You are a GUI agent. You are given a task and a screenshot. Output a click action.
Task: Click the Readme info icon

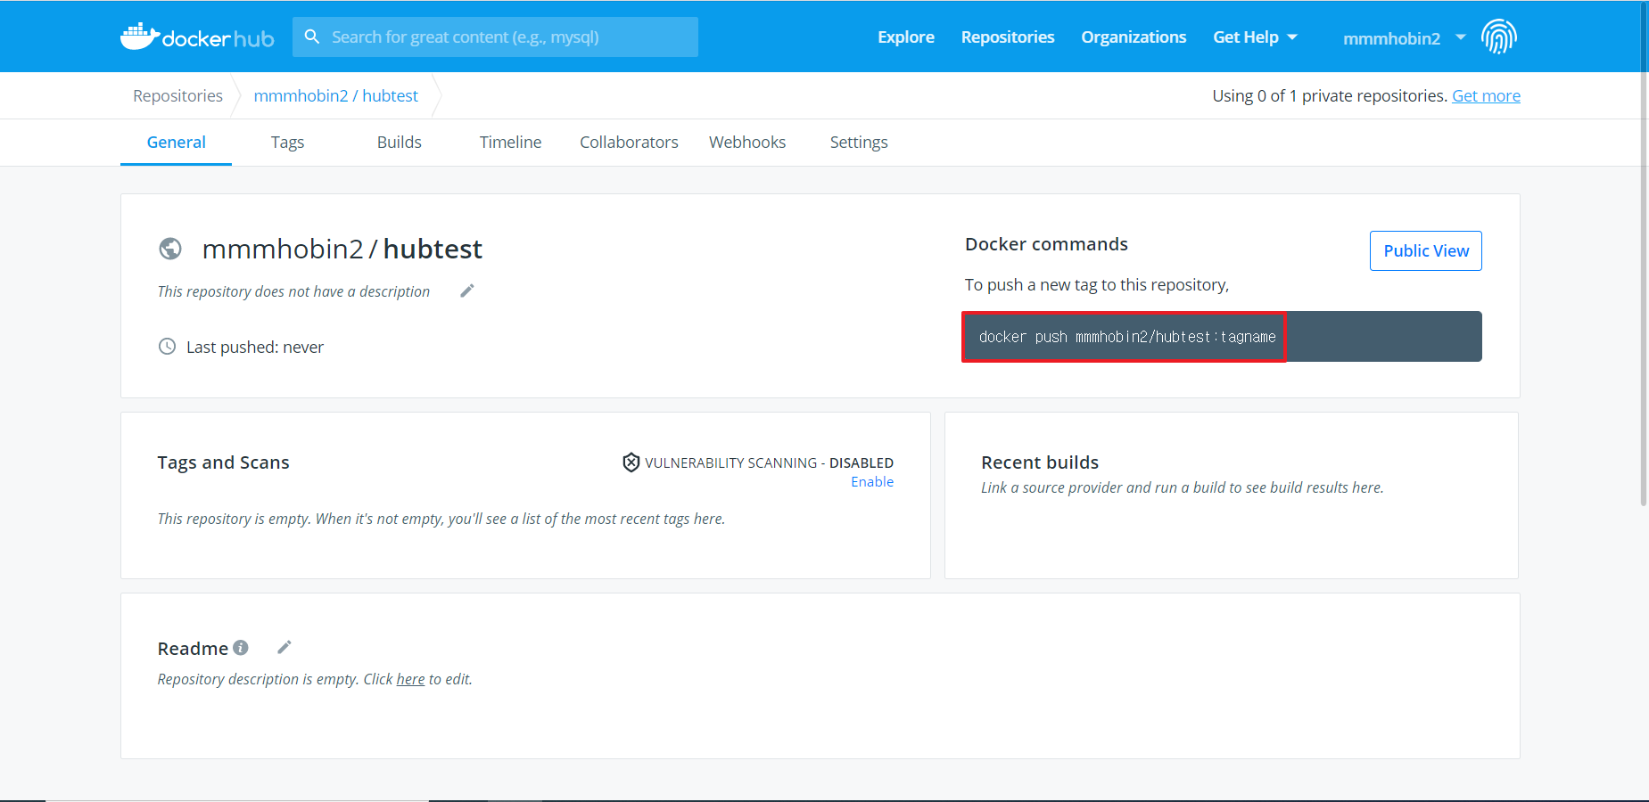[241, 648]
